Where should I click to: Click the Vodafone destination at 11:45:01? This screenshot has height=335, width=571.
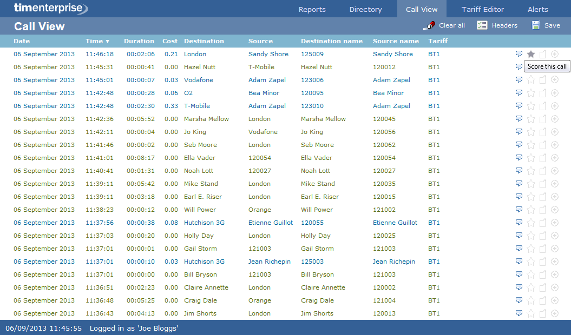tap(199, 80)
